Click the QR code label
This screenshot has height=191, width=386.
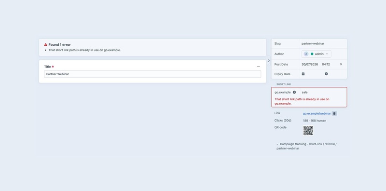[280, 127]
